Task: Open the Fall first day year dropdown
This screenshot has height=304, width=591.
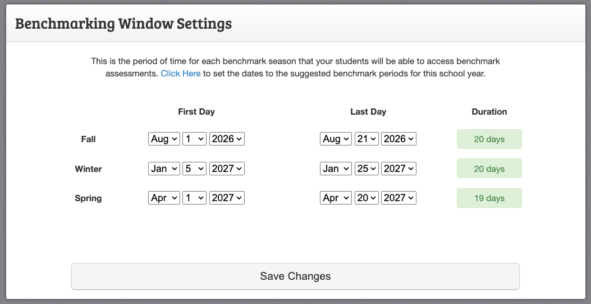Action: click(227, 139)
